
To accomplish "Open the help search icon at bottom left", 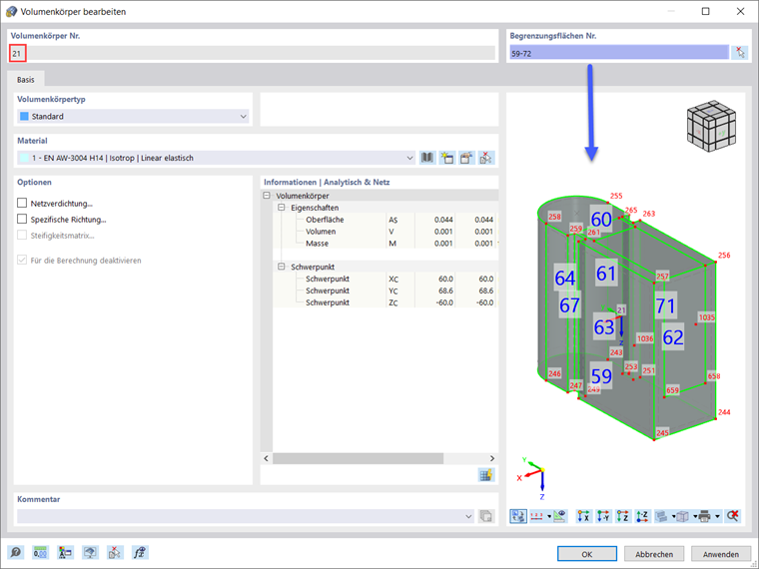I will coord(16,552).
